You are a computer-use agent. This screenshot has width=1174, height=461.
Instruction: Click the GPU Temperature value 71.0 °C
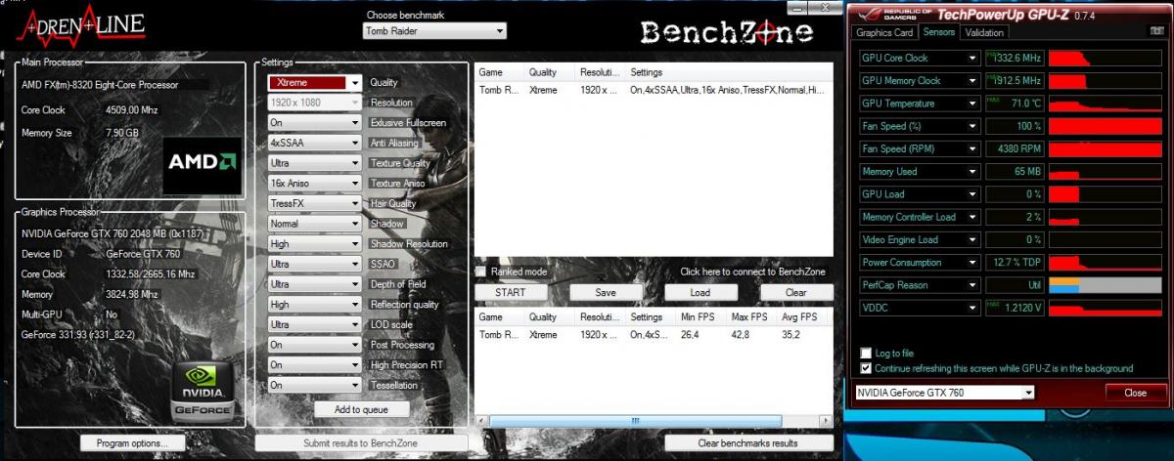click(1014, 104)
